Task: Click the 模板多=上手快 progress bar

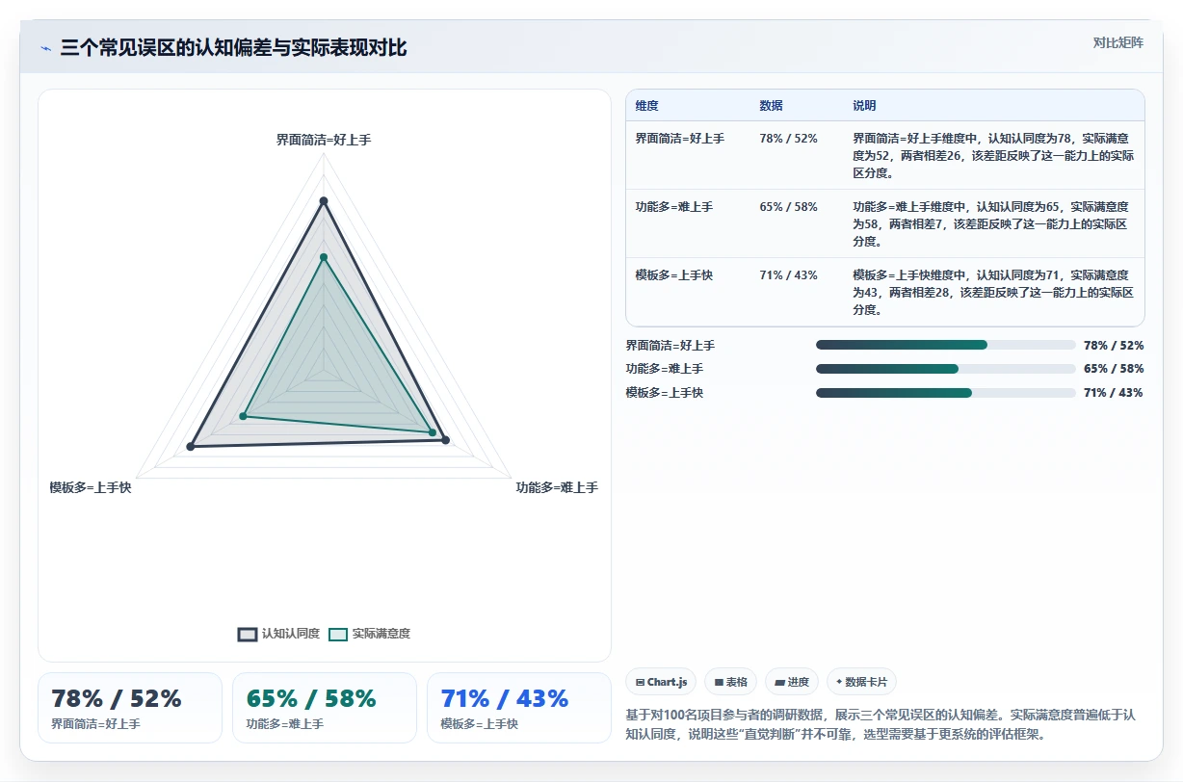Action: point(946,393)
